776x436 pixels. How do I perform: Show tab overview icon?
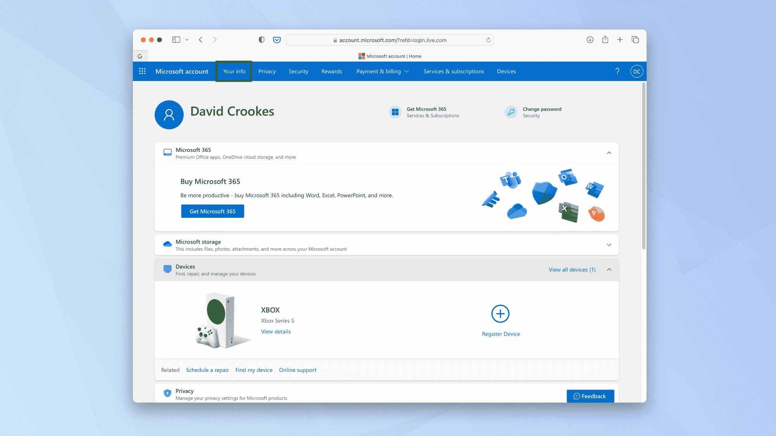click(x=635, y=40)
